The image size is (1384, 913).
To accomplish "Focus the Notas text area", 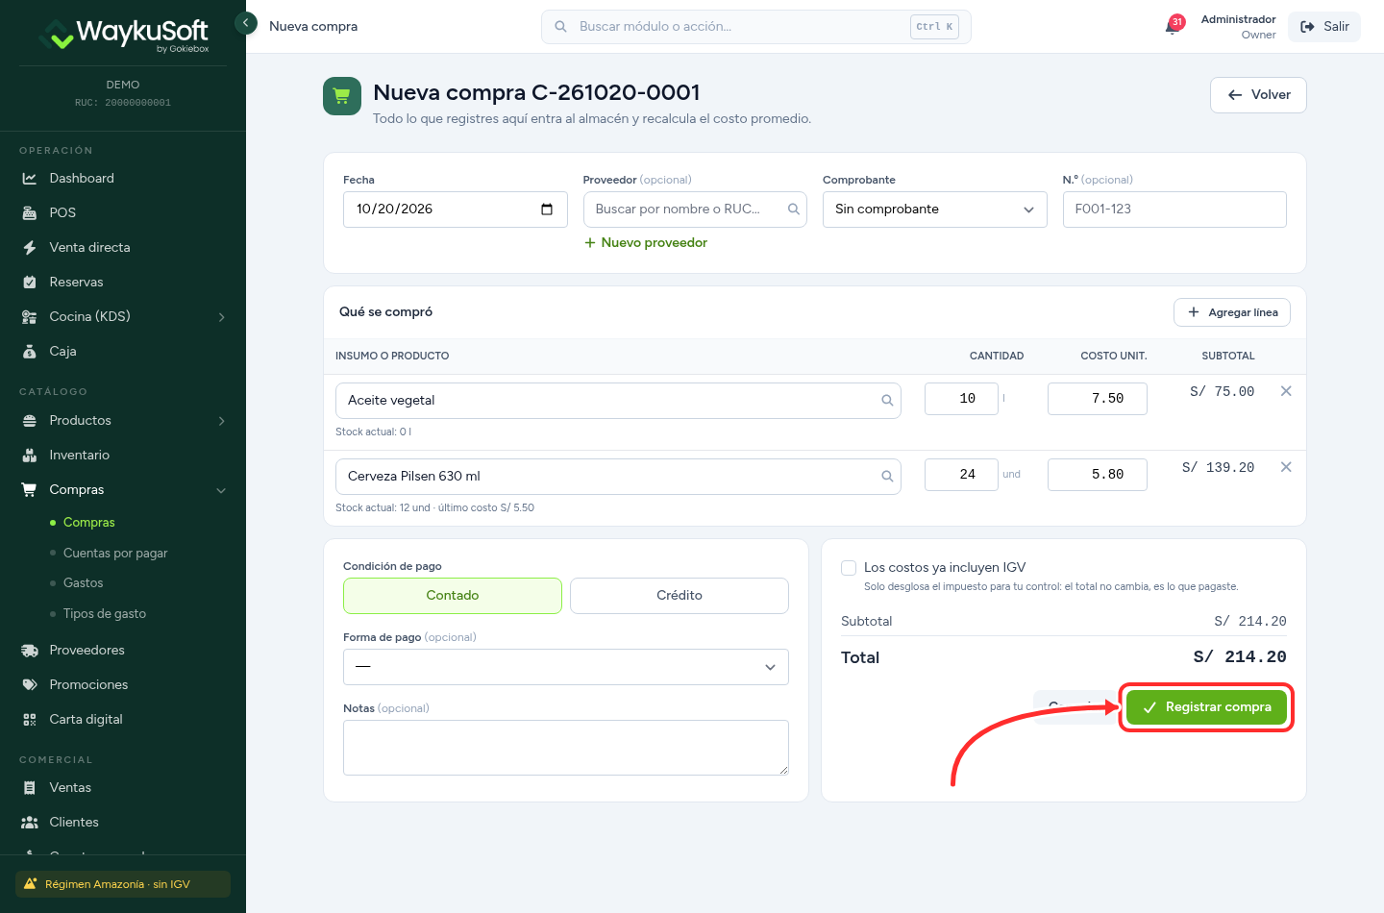I will (x=566, y=748).
